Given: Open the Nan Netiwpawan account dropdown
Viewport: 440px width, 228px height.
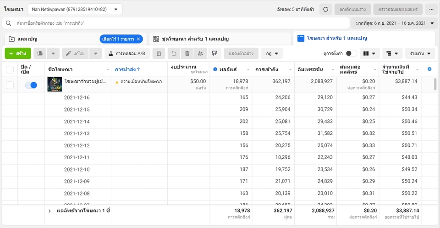Looking at the screenshot, I should pyautogui.click(x=75, y=9).
